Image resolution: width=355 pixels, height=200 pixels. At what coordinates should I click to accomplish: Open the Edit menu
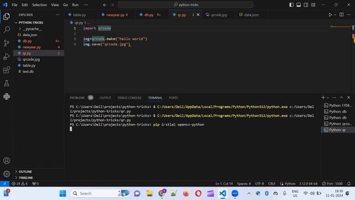coord(24,5)
